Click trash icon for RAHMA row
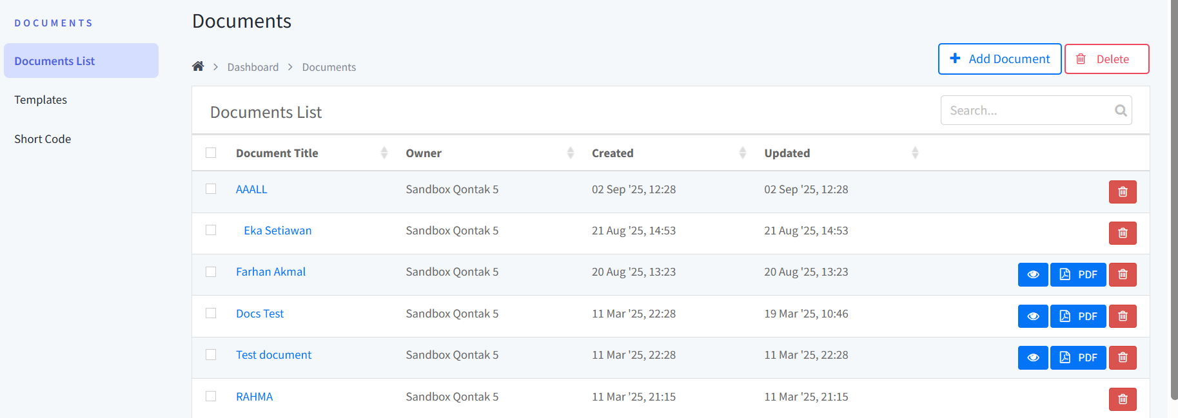This screenshot has width=1178, height=418. (1122, 399)
